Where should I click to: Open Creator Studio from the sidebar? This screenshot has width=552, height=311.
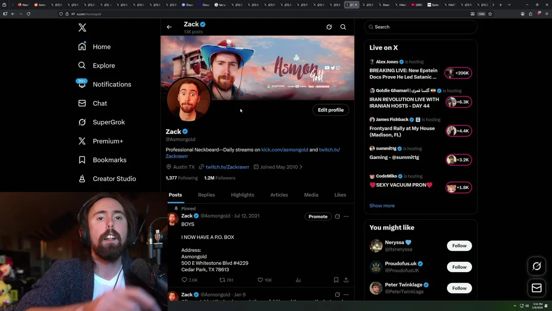point(107,179)
